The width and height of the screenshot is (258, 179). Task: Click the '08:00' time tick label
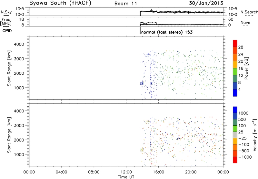(94, 172)
